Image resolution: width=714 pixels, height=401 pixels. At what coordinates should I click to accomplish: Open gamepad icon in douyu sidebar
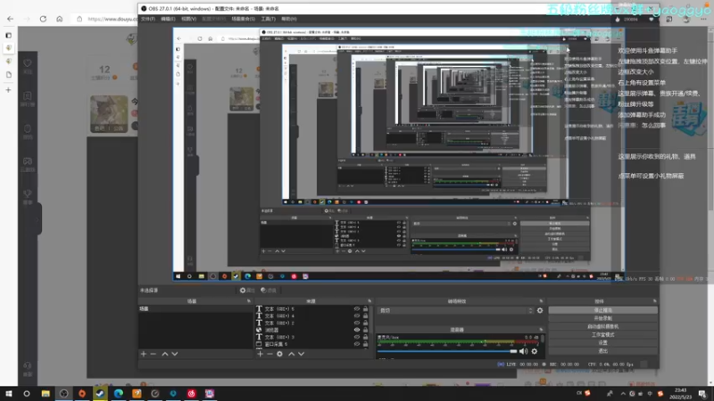[x=28, y=161]
